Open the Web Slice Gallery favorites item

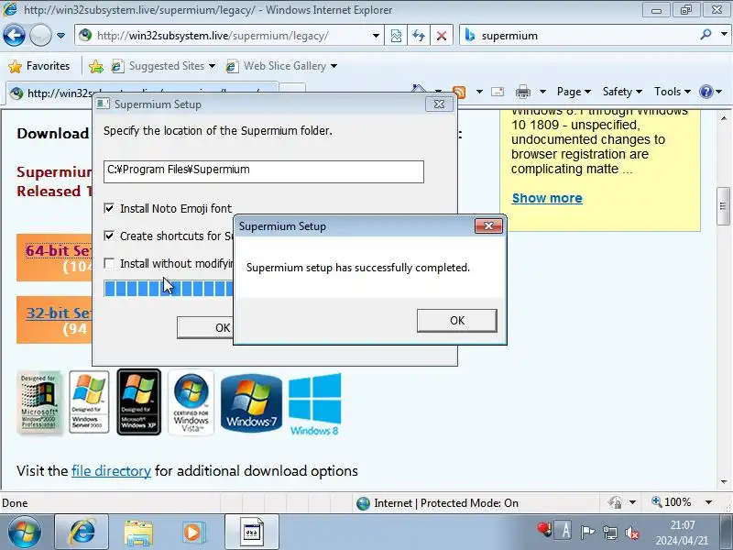point(281,66)
